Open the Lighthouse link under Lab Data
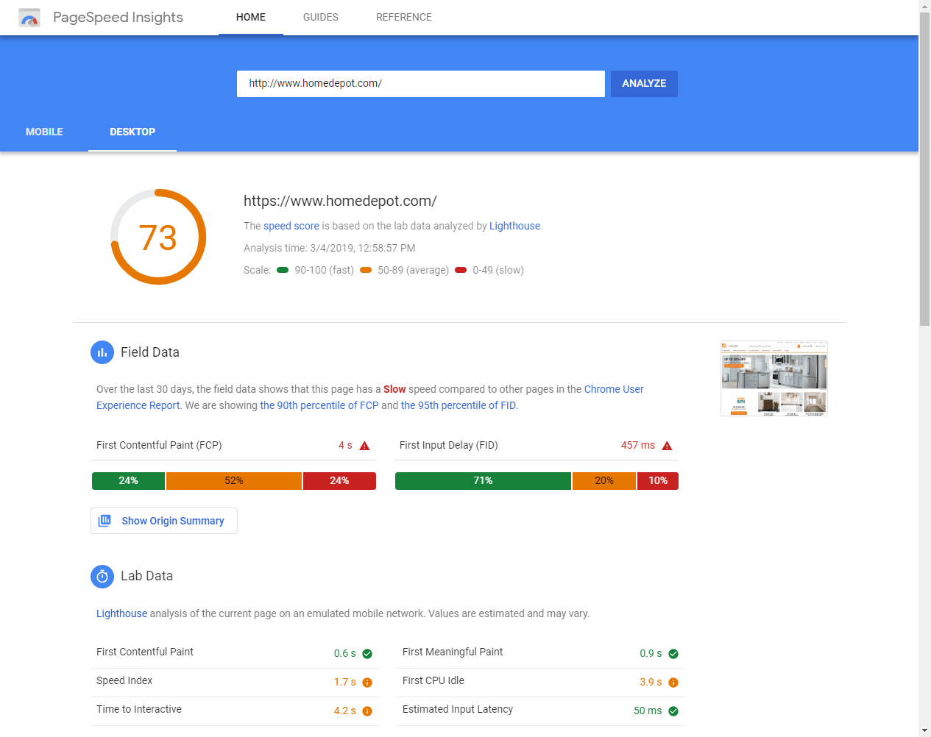The height and width of the screenshot is (737, 931). point(121,613)
